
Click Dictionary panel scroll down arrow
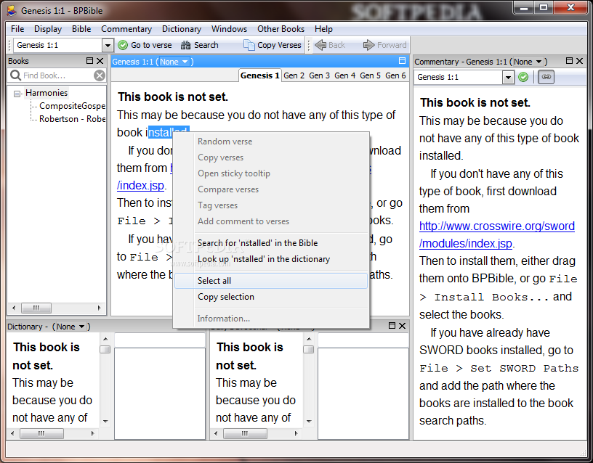(105, 421)
